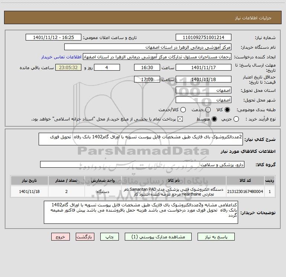The height and width of the screenshot is (277, 286).
Task: Choose متوسط purchase process option
Action: pos(214,119)
